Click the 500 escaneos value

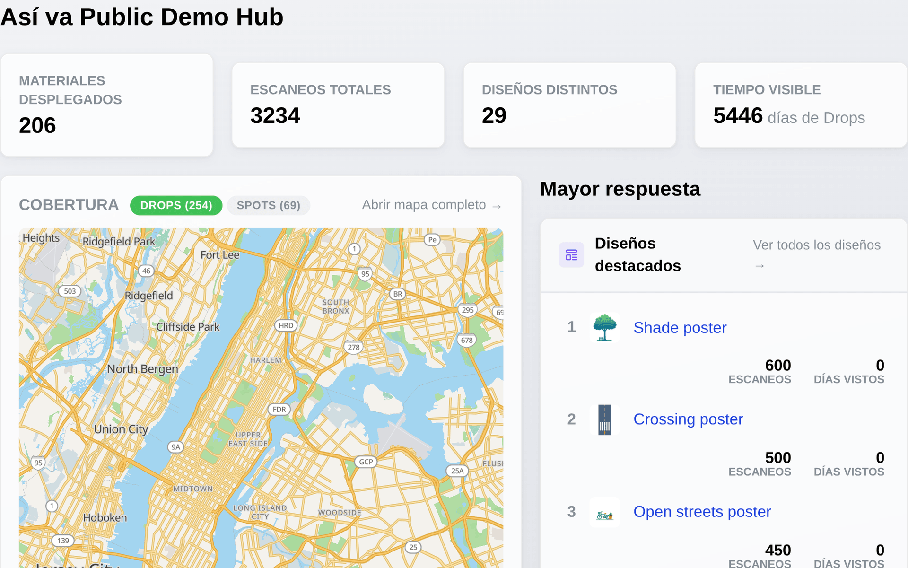(778, 458)
